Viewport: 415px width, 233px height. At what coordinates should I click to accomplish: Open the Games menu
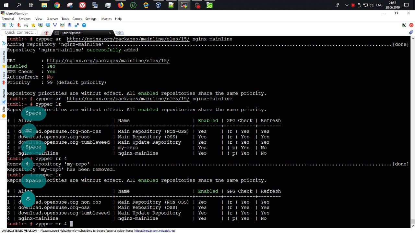tap(77, 19)
